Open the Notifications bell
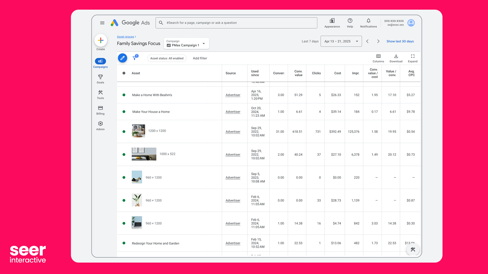This screenshot has width=488, height=274. pos(368,21)
